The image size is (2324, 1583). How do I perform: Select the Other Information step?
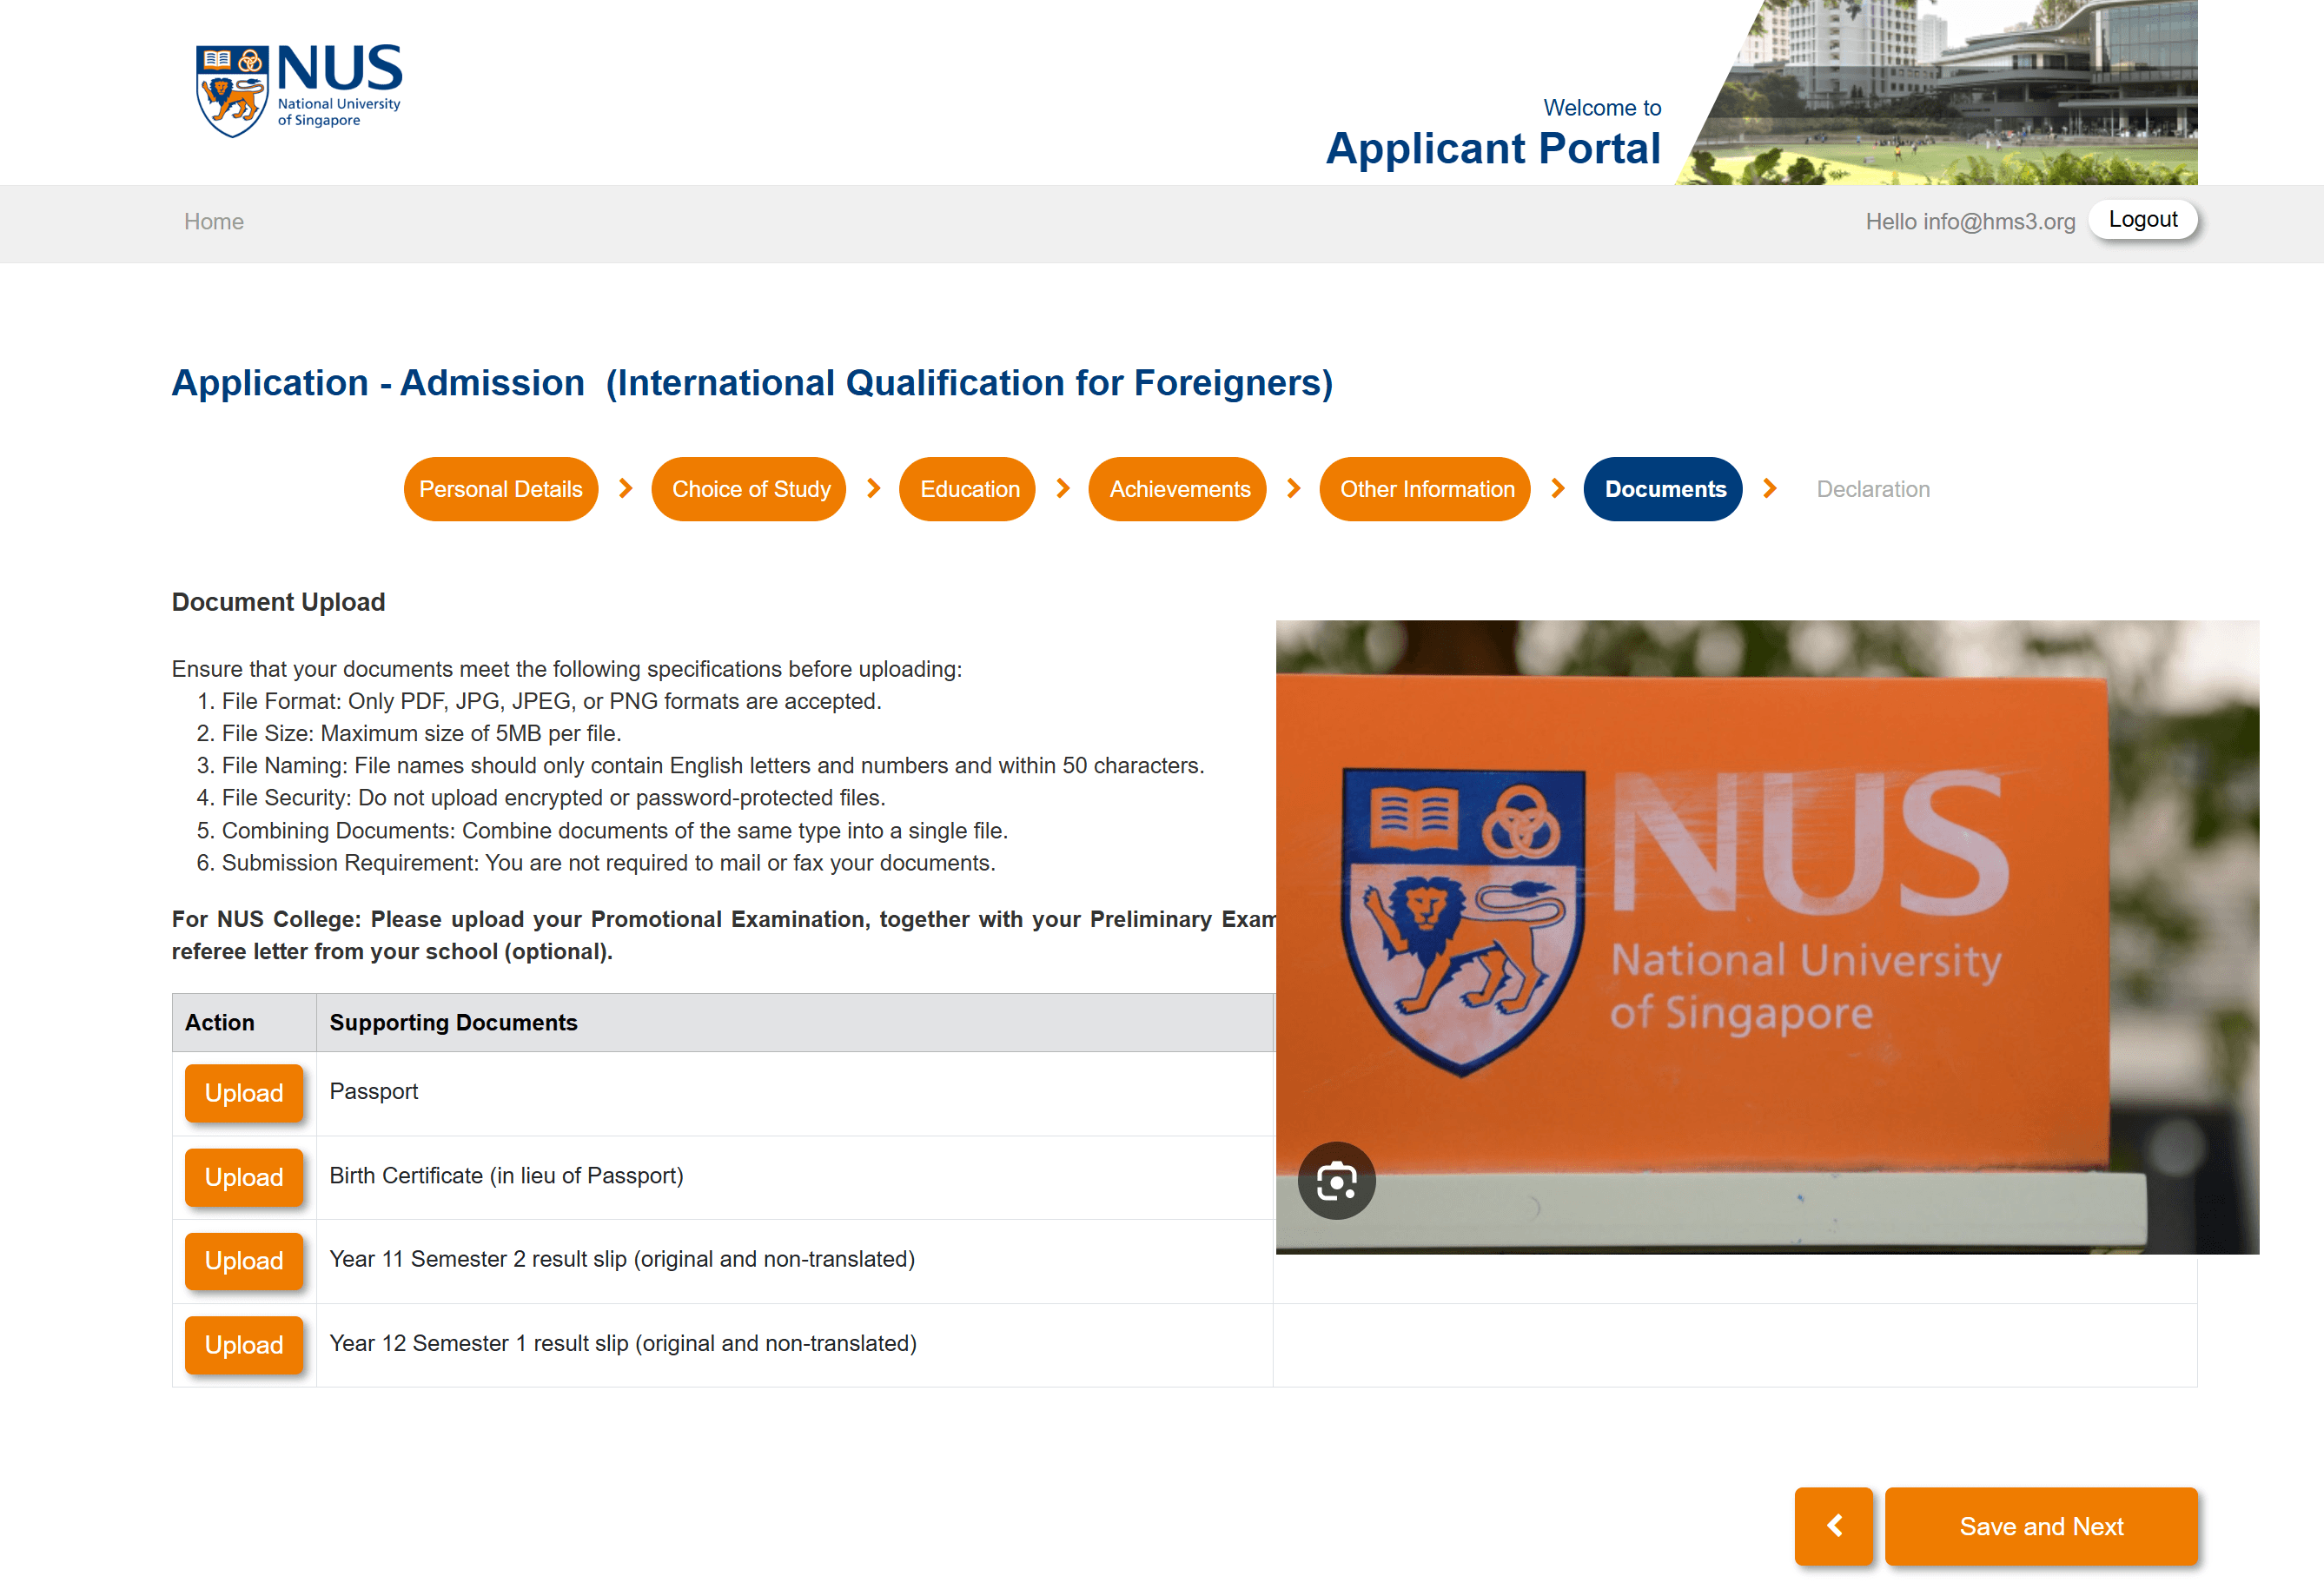pyautogui.click(x=1426, y=489)
